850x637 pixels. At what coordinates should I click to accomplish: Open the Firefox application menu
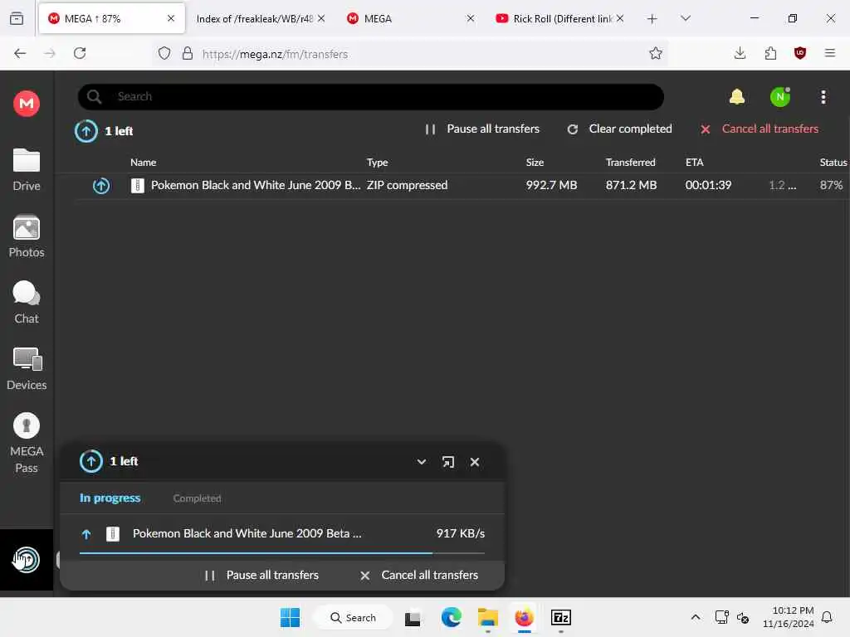829,53
